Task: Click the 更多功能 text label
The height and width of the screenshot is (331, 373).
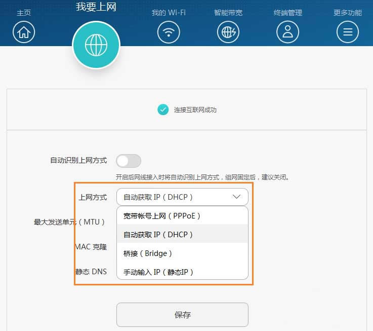Action: click(x=347, y=13)
